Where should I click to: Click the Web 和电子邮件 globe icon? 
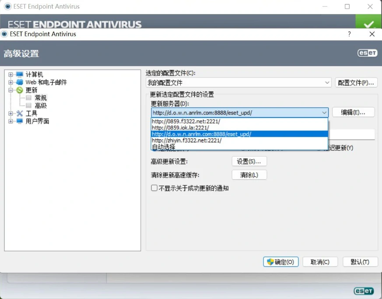coord(19,82)
